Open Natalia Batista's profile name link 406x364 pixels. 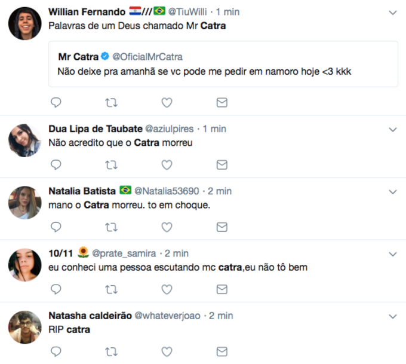(x=82, y=191)
